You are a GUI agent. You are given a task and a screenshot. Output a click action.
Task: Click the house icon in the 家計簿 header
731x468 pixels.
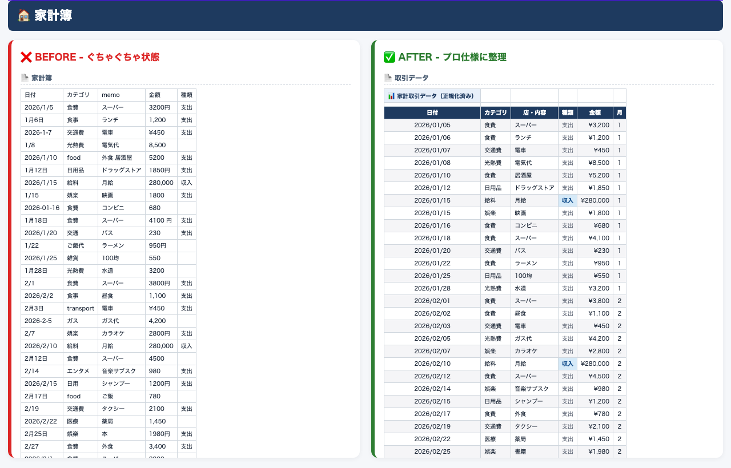[23, 15]
